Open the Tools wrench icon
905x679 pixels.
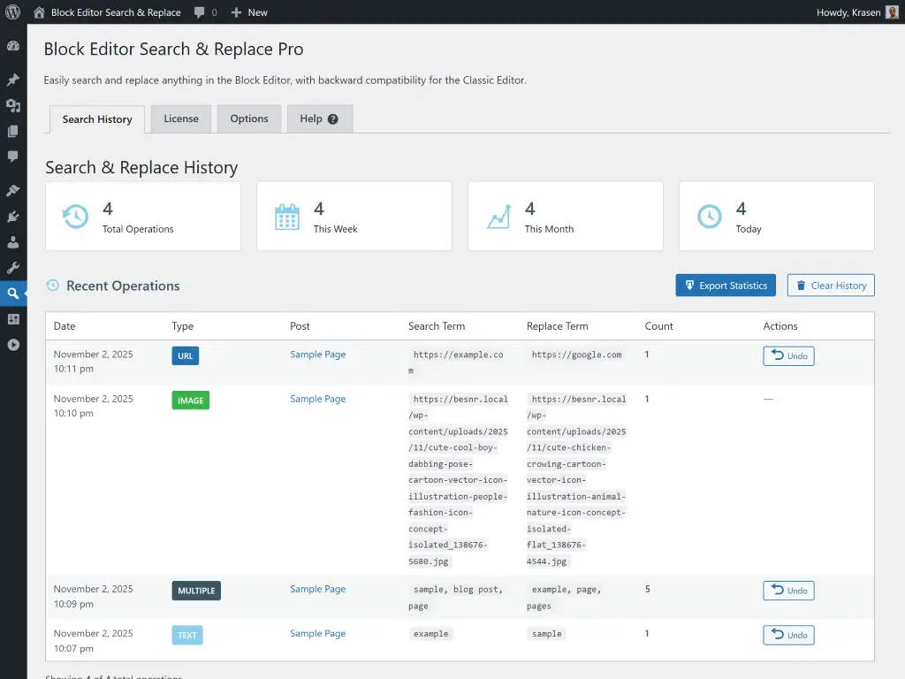point(13,268)
